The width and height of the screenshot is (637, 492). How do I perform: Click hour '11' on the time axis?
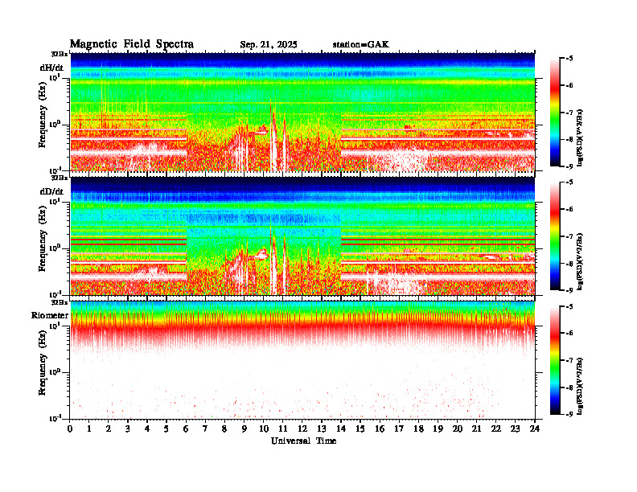point(283,429)
